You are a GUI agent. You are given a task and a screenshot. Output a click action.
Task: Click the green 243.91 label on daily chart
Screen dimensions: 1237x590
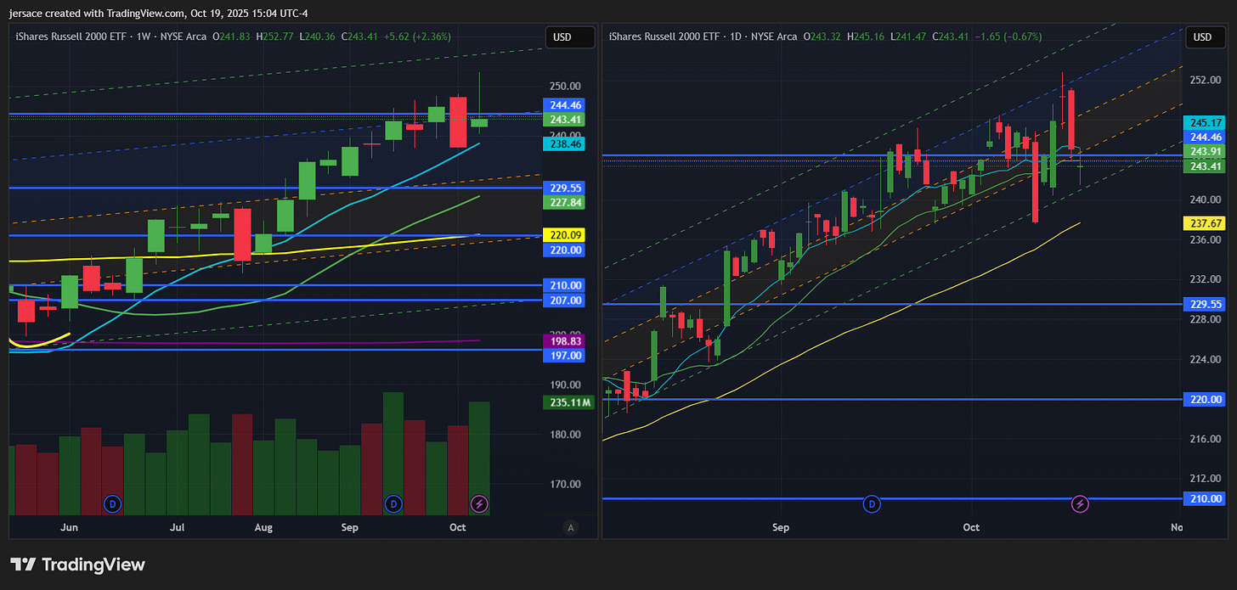click(x=1206, y=151)
